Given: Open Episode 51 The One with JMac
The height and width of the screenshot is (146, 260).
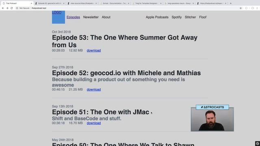Looking at the screenshot, I should click(x=100, y=112).
